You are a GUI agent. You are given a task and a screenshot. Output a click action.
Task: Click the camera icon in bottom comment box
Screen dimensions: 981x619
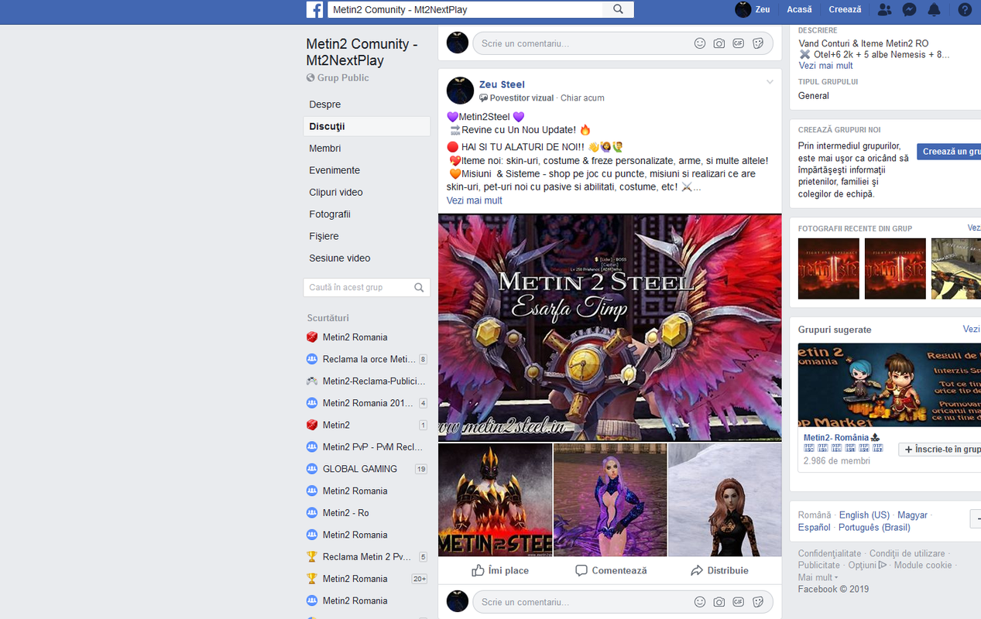pyautogui.click(x=719, y=602)
